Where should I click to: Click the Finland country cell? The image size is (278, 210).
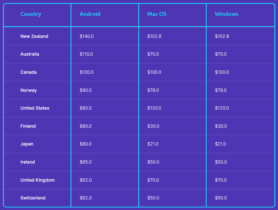[x=28, y=126]
